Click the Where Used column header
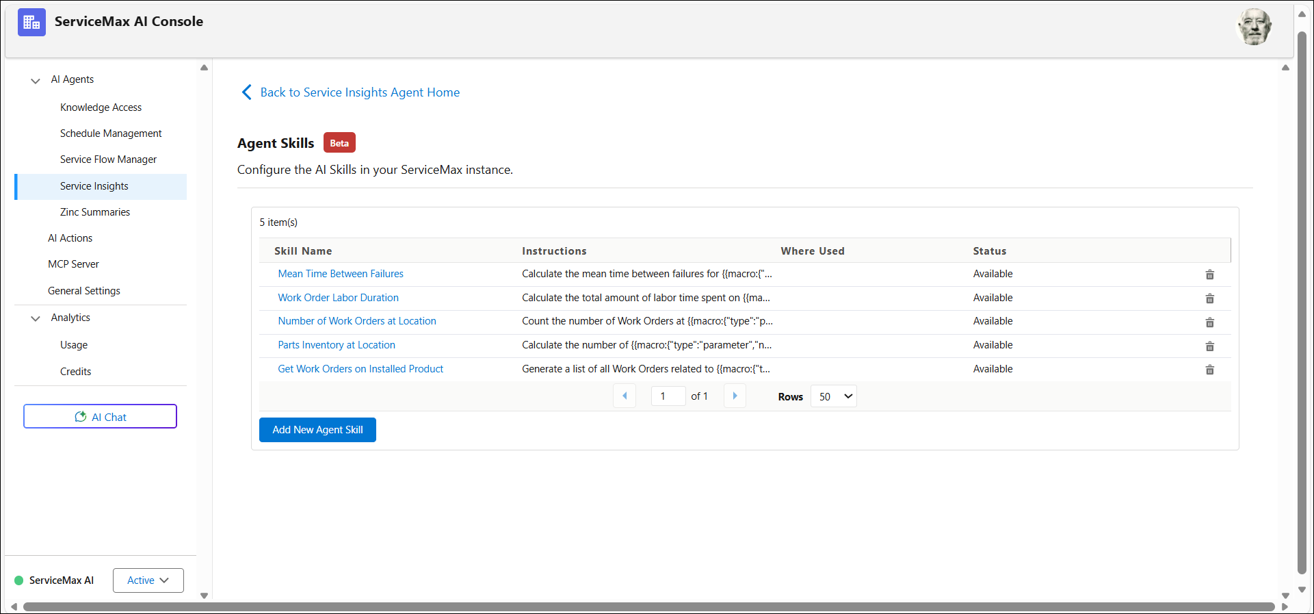Viewport: 1314px width, 614px height. [813, 251]
